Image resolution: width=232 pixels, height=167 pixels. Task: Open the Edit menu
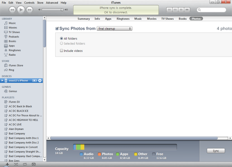(11, 3)
